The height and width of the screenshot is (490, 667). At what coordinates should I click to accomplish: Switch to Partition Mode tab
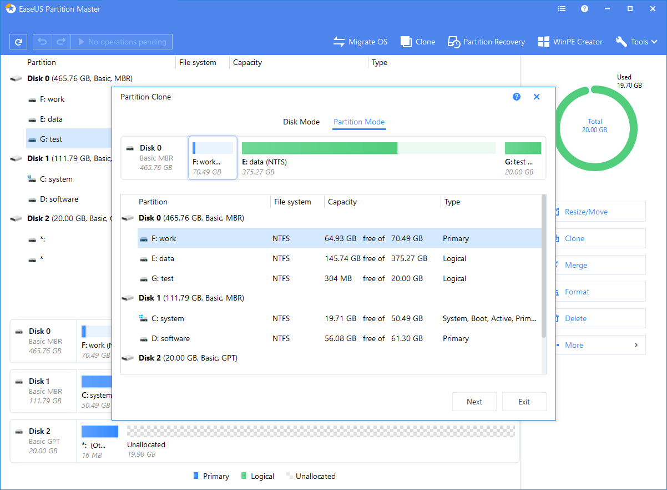358,122
